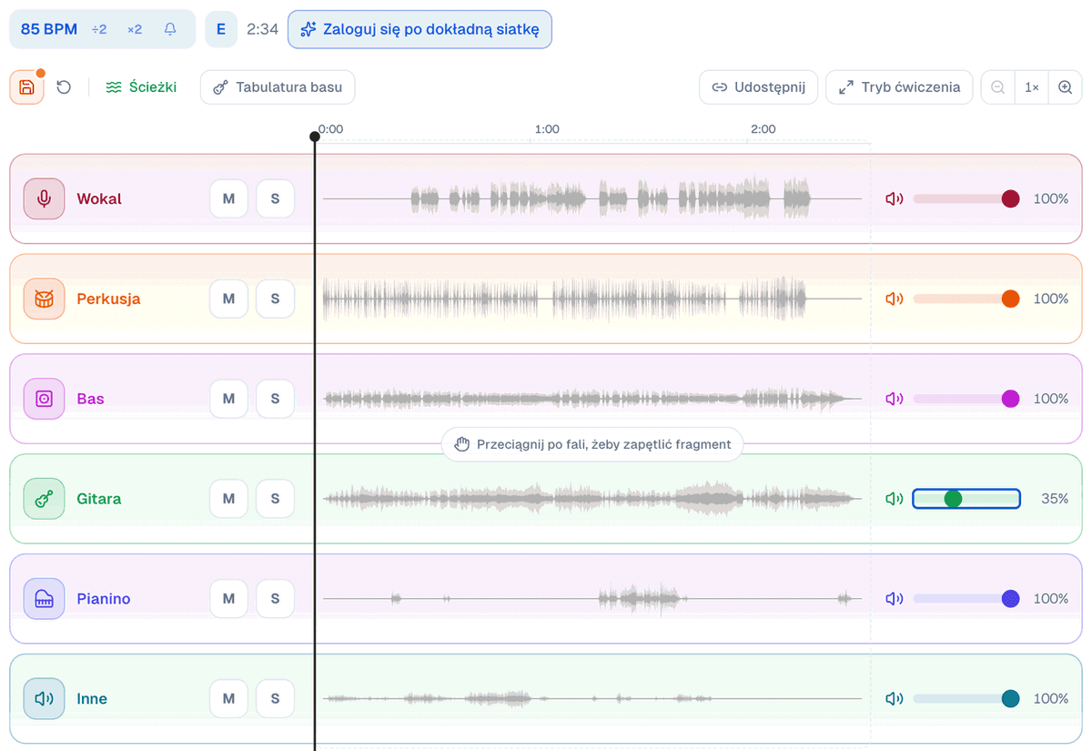Click the E key badge

220,29
